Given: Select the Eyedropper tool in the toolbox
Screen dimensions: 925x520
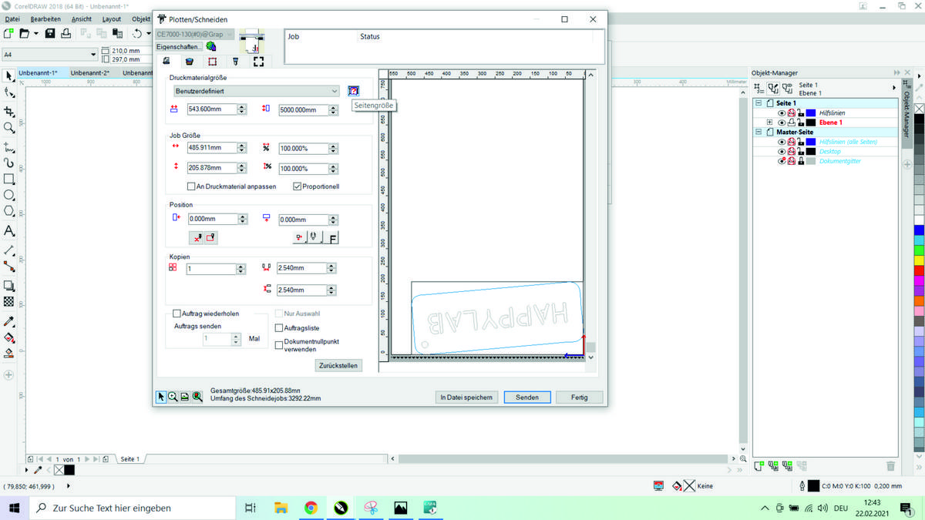Looking at the screenshot, I should 9,321.
